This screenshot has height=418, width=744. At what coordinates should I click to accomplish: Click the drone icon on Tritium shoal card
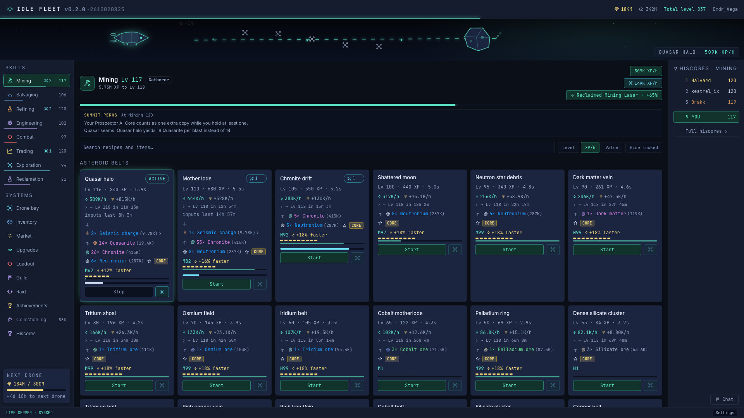[162, 385]
